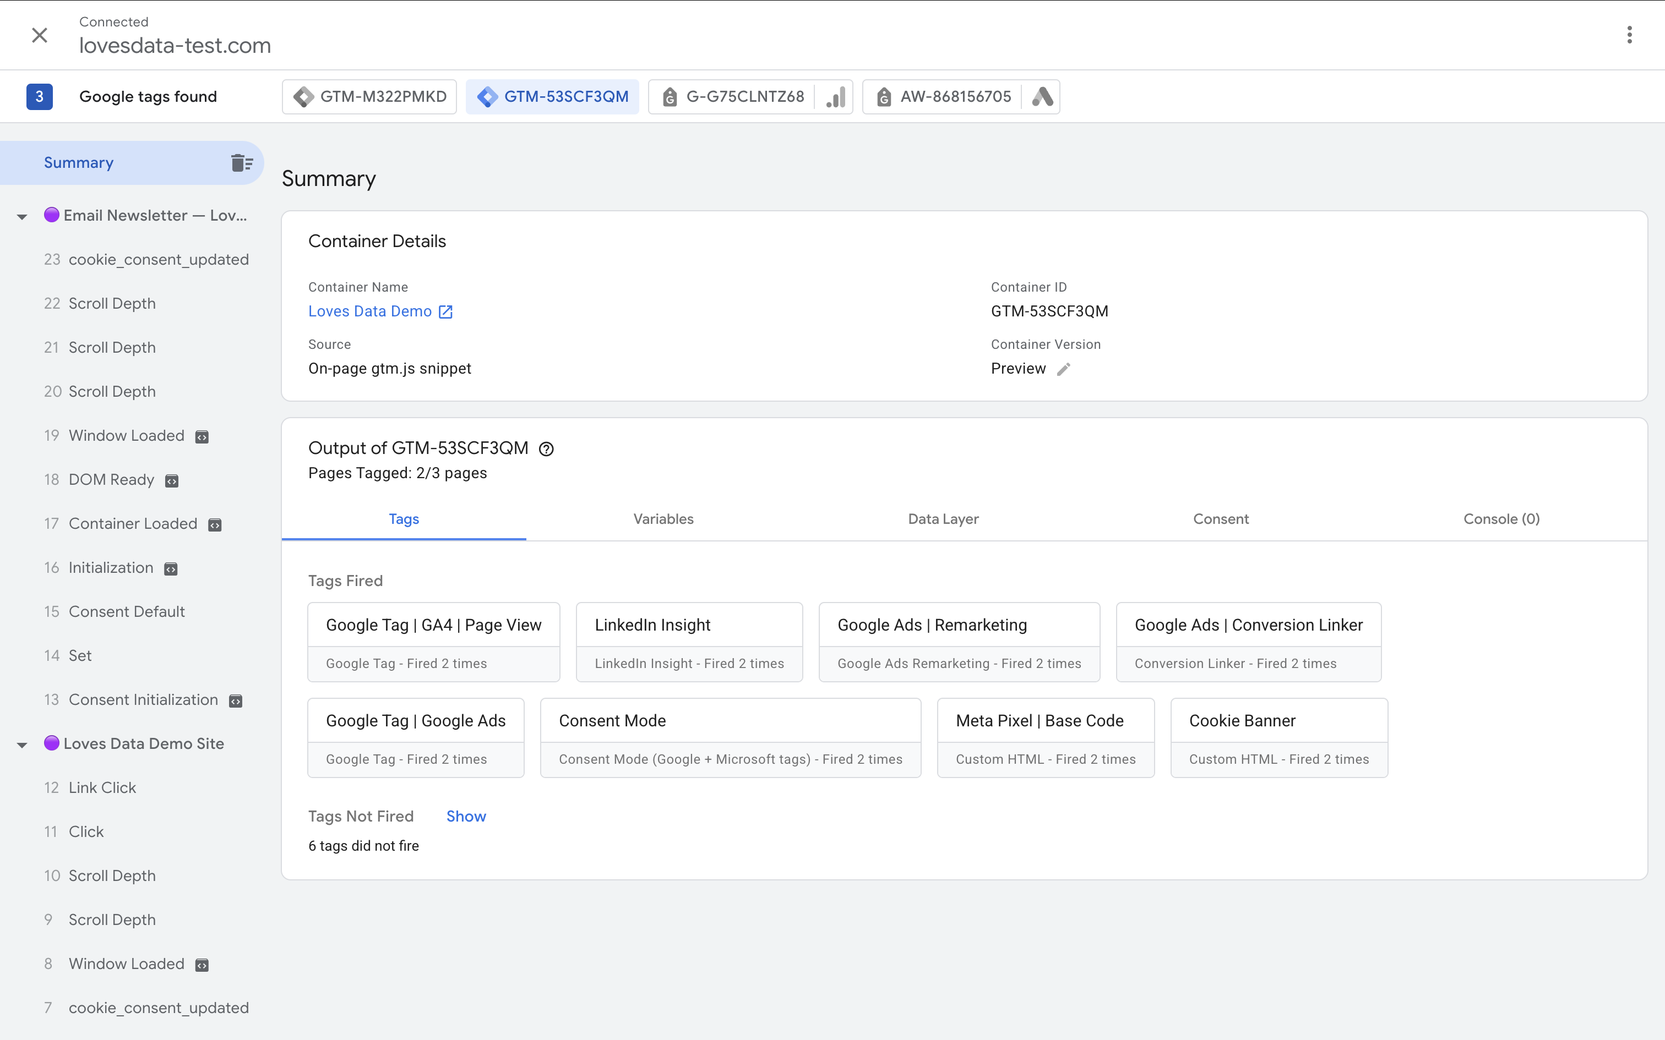Open event 13 Consent Initialization
Image resolution: width=1665 pixels, height=1040 pixels.
130,699
